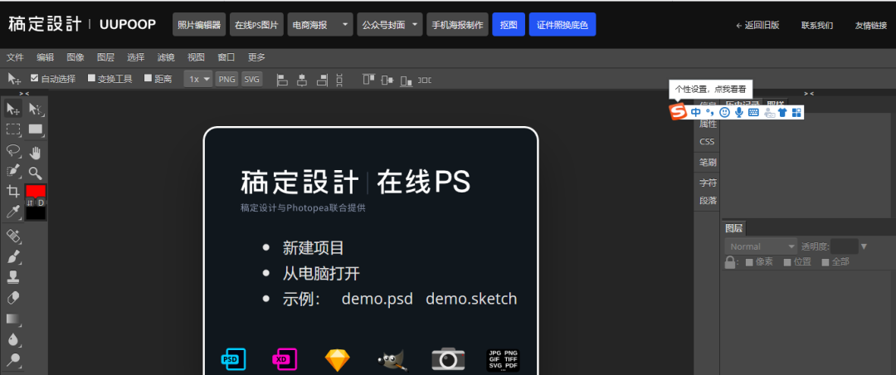Expand the 电商海报 dropdown

point(344,25)
